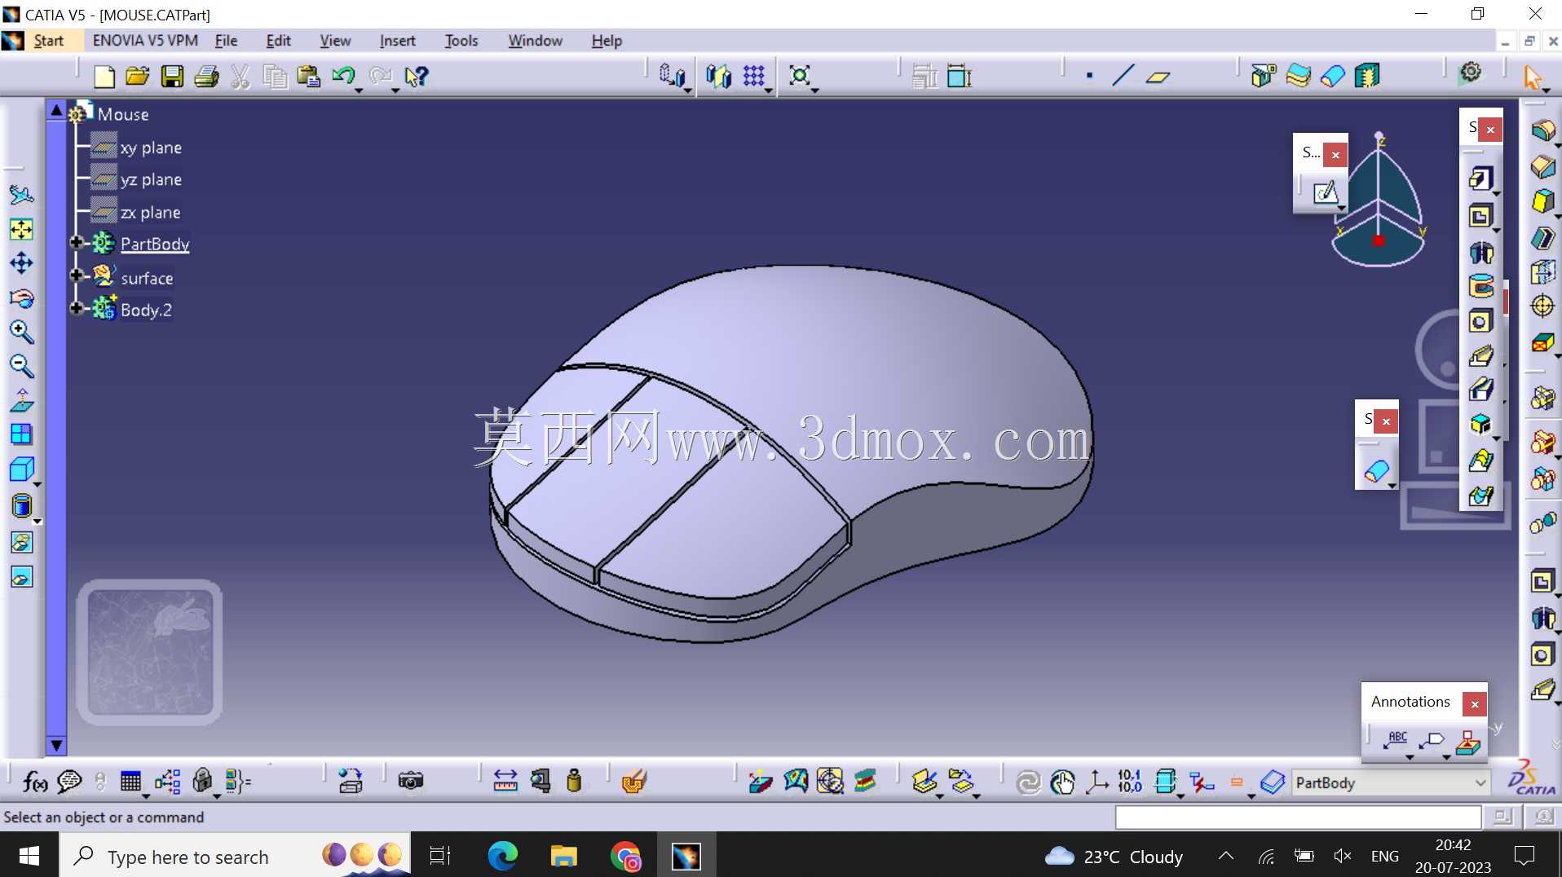Toggle the blue dotted grid icon

754,77
